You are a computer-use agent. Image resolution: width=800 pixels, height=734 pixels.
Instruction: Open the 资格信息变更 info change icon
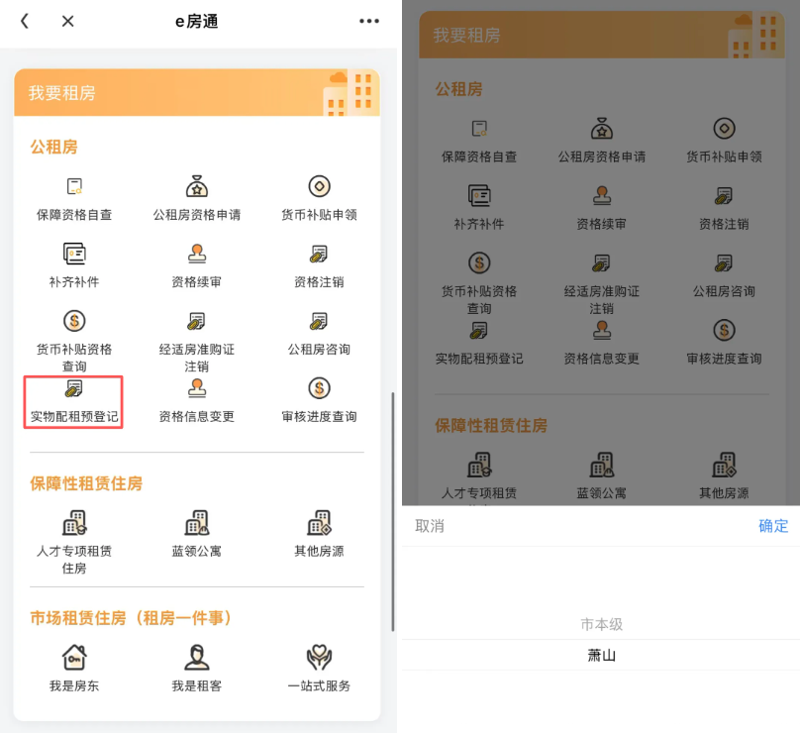pos(196,401)
